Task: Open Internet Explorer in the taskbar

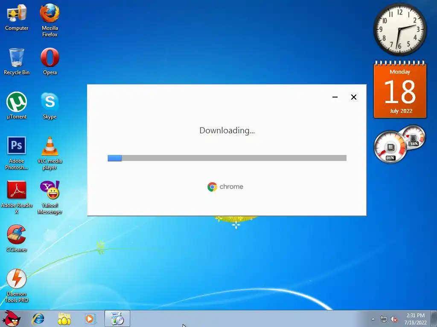Action: [x=38, y=319]
